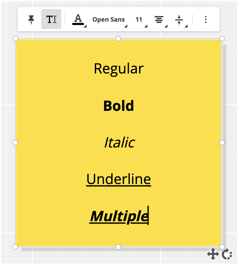Screen dimensions: 237x265
Task: Click the text alignment icon
Action: click(x=159, y=19)
